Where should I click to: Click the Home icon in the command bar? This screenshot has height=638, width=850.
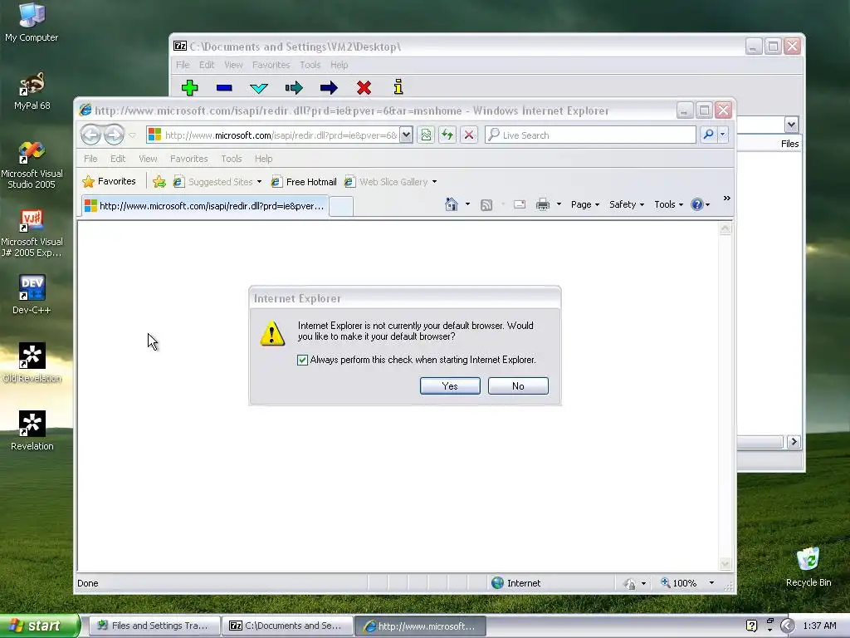click(x=451, y=204)
